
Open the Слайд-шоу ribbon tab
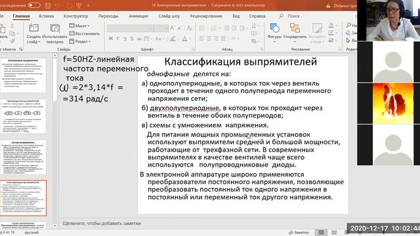(x=169, y=16)
